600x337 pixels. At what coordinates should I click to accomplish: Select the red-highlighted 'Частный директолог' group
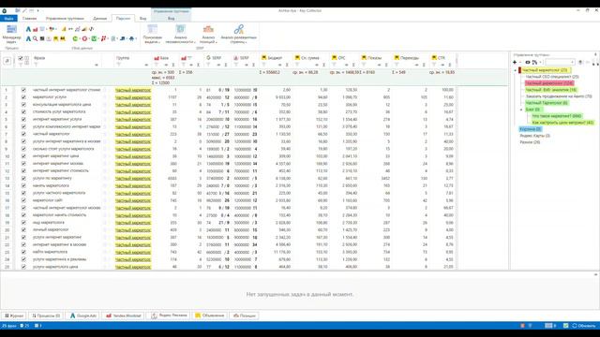point(549,83)
